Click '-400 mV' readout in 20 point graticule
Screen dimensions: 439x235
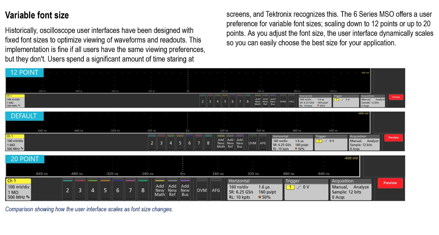tap(351, 158)
